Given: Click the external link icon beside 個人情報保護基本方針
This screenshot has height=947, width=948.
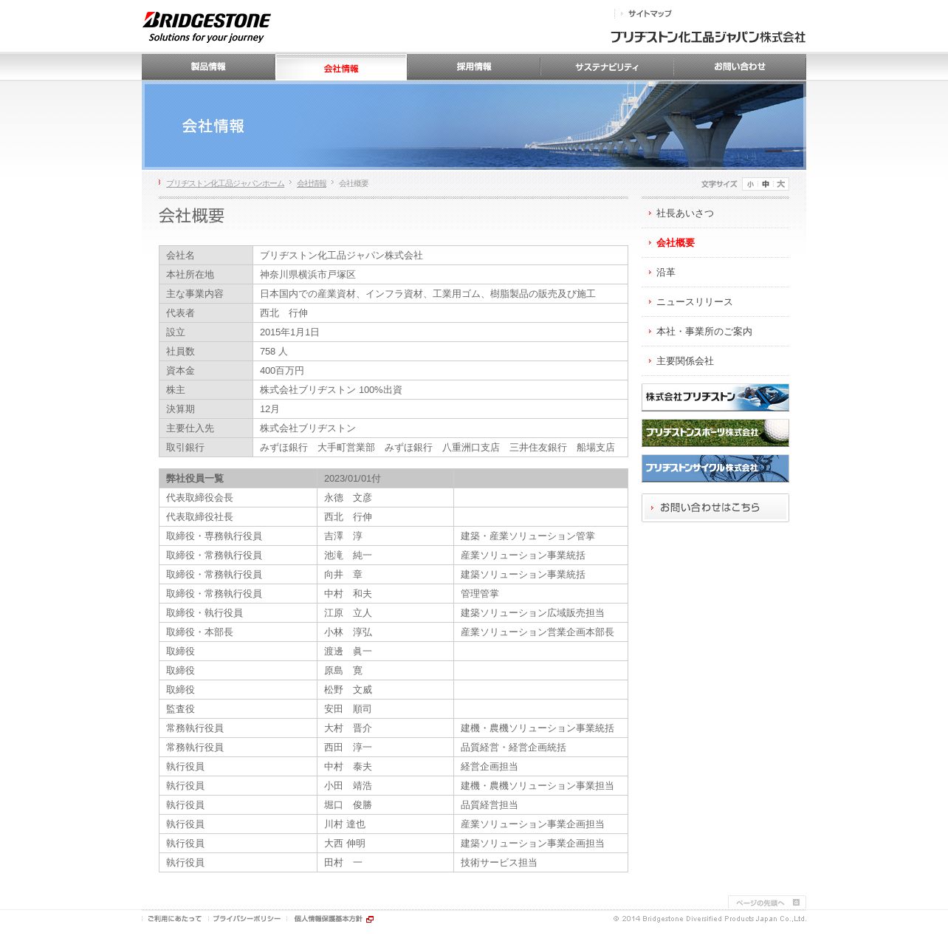Looking at the screenshot, I should 370,919.
